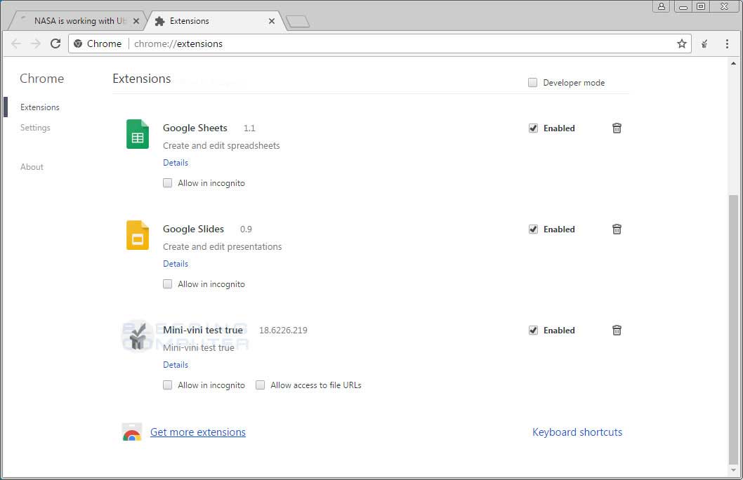This screenshot has height=480, width=743.
Task: Click the scrollbar down arrow
Action: 733,470
